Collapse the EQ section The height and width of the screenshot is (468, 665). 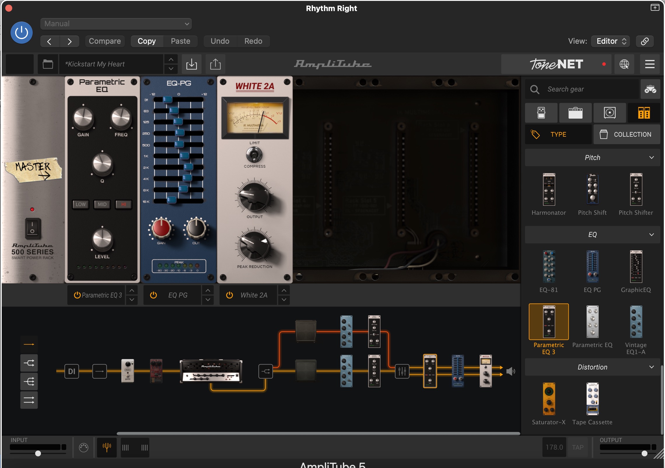pyautogui.click(x=592, y=235)
